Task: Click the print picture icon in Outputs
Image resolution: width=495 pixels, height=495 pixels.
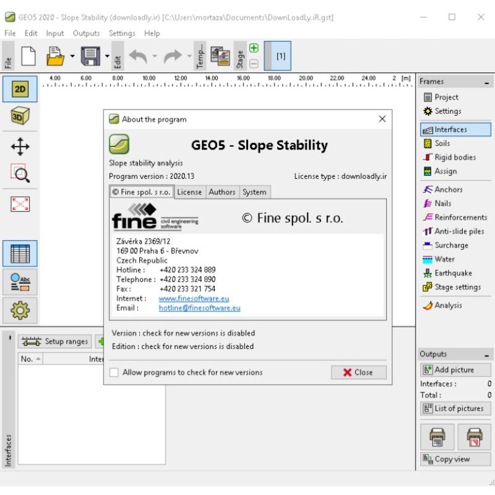Action: (437, 436)
